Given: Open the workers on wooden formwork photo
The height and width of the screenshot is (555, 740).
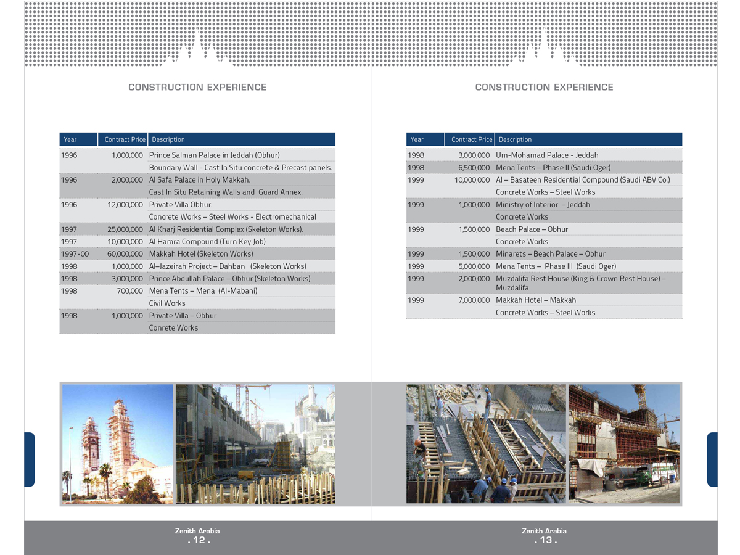Looking at the screenshot, I should [486, 444].
